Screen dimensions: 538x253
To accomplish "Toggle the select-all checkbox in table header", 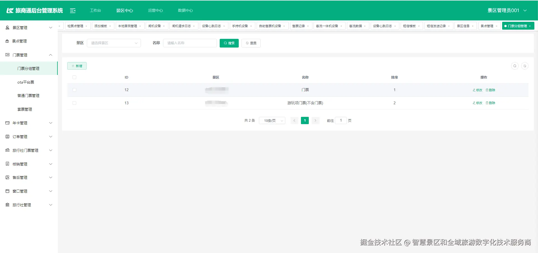I will [74, 77].
